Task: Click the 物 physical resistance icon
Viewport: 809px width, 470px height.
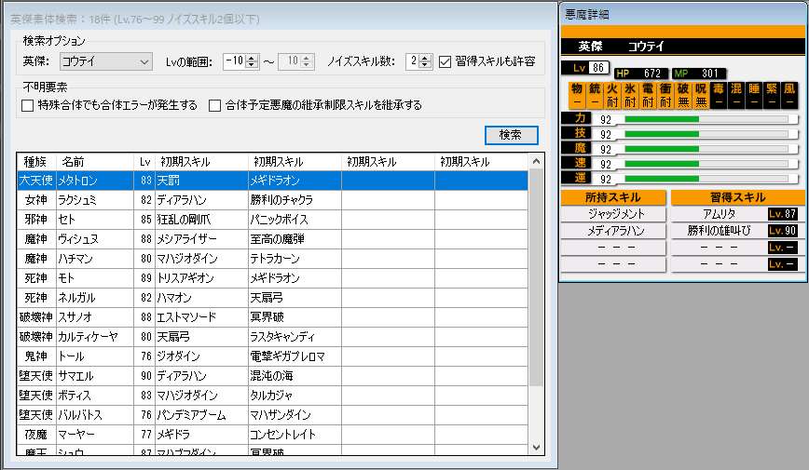Action: click(x=577, y=95)
